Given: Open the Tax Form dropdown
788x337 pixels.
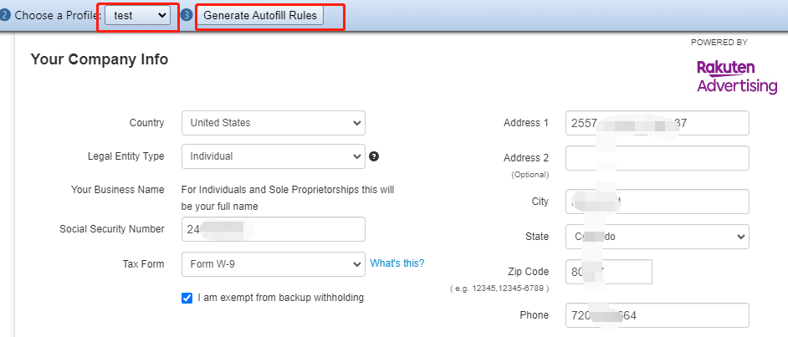Looking at the screenshot, I should click(x=274, y=264).
